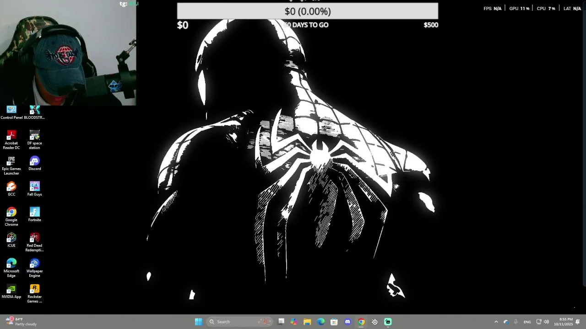The image size is (586, 329).
Task: Click the FPS N/A overlay readout
Action: click(x=493, y=8)
